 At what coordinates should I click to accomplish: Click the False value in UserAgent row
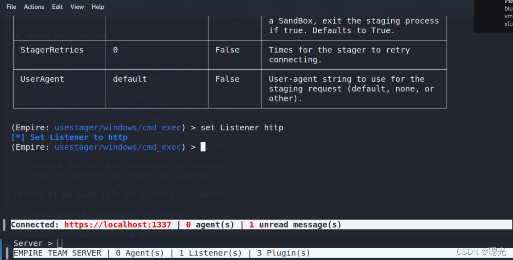pos(227,79)
